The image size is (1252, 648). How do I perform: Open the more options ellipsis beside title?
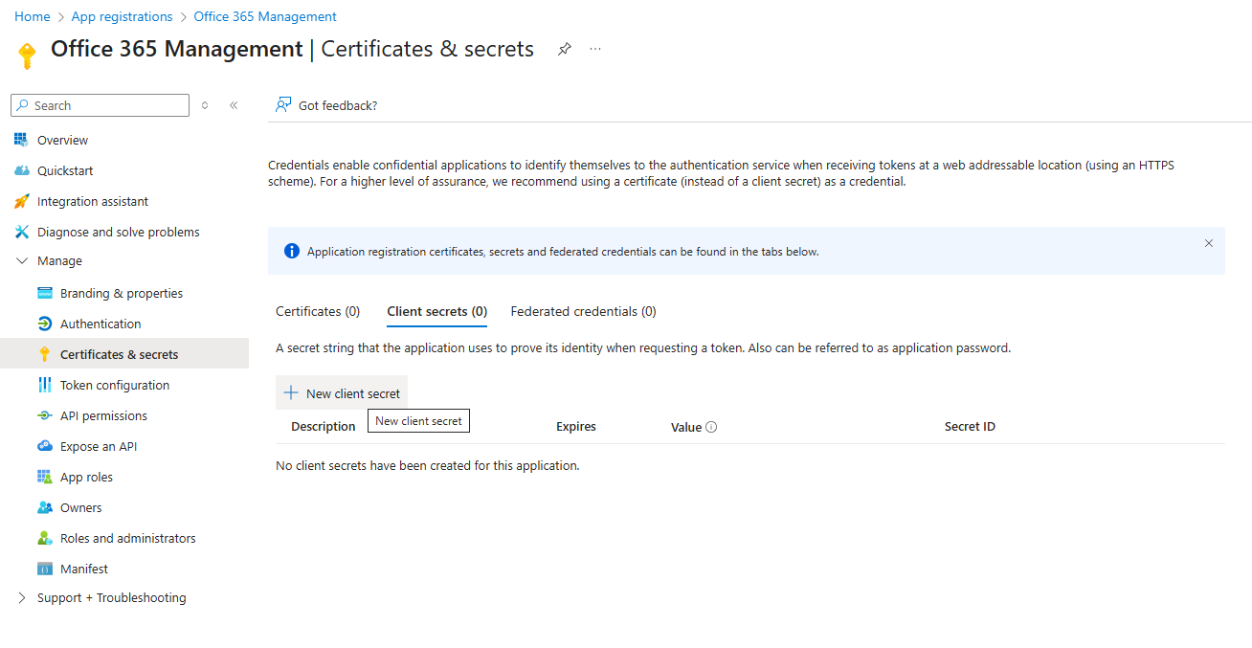595,49
